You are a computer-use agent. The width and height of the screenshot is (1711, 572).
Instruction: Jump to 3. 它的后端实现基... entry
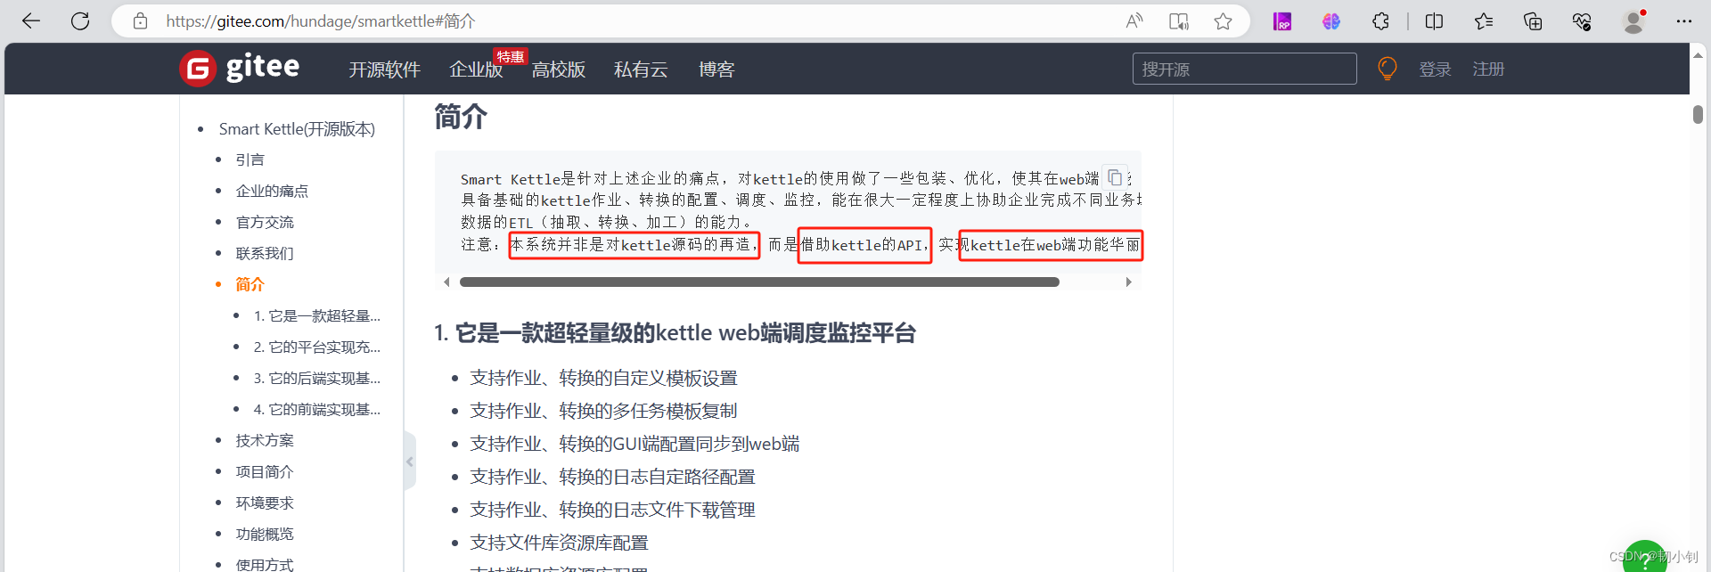pyautogui.click(x=317, y=378)
